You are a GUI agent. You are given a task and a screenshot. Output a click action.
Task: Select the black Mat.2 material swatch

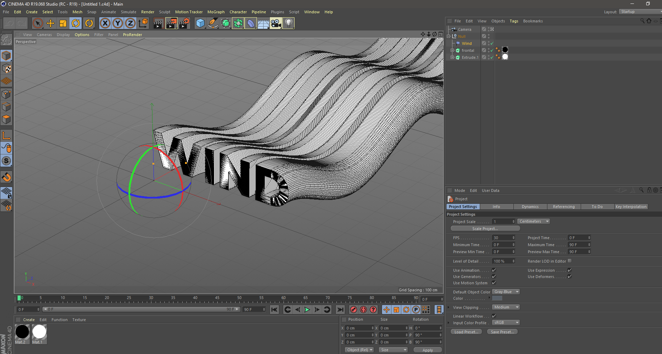22,332
